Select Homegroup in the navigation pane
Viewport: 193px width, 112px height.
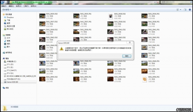[9, 53]
